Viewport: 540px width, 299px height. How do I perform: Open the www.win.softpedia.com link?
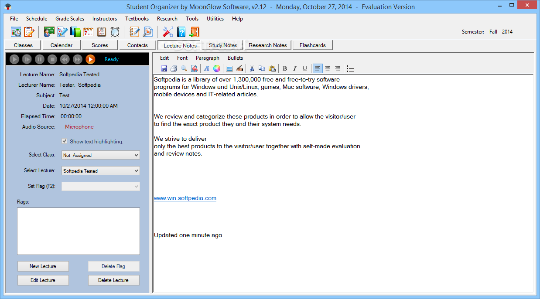pyautogui.click(x=185, y=198)
